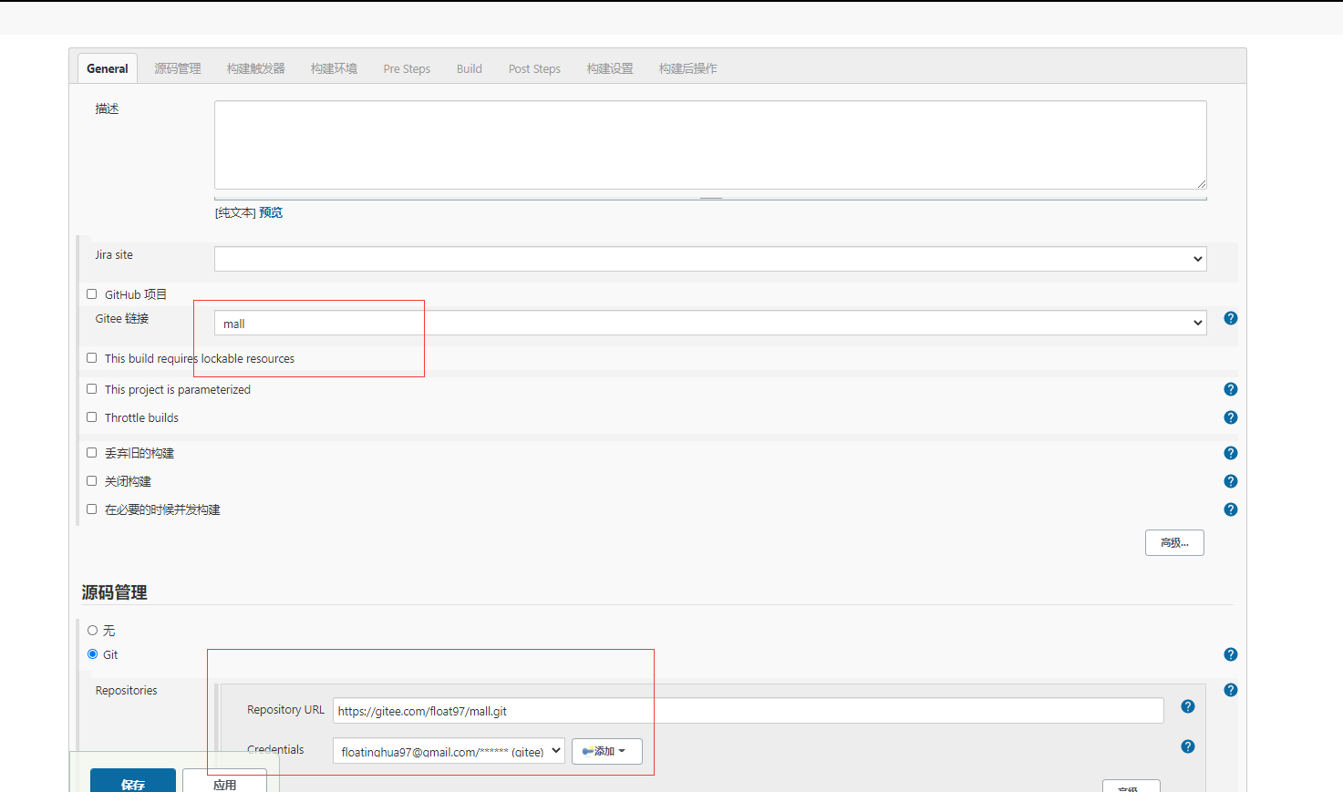Click the 保存 save button
Screen dimensions: 1343x792
point(133,782)
